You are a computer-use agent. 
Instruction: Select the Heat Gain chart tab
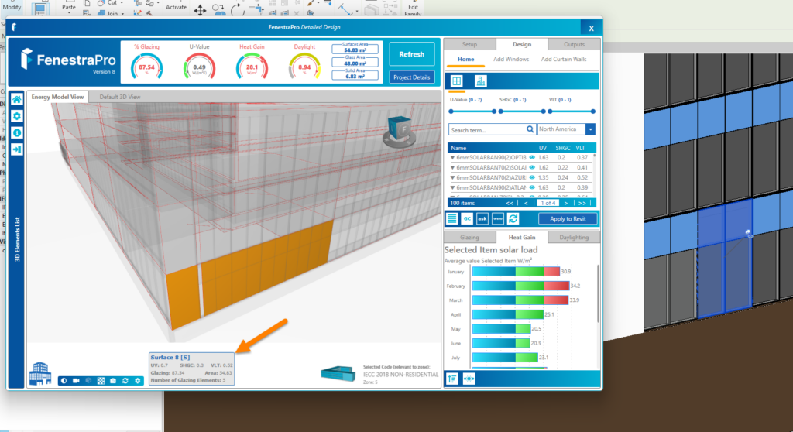click(x=521, y=237)
